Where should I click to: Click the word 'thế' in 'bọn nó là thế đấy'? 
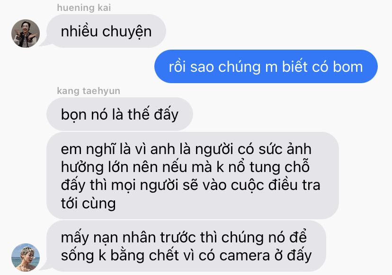tap(139, 114)
